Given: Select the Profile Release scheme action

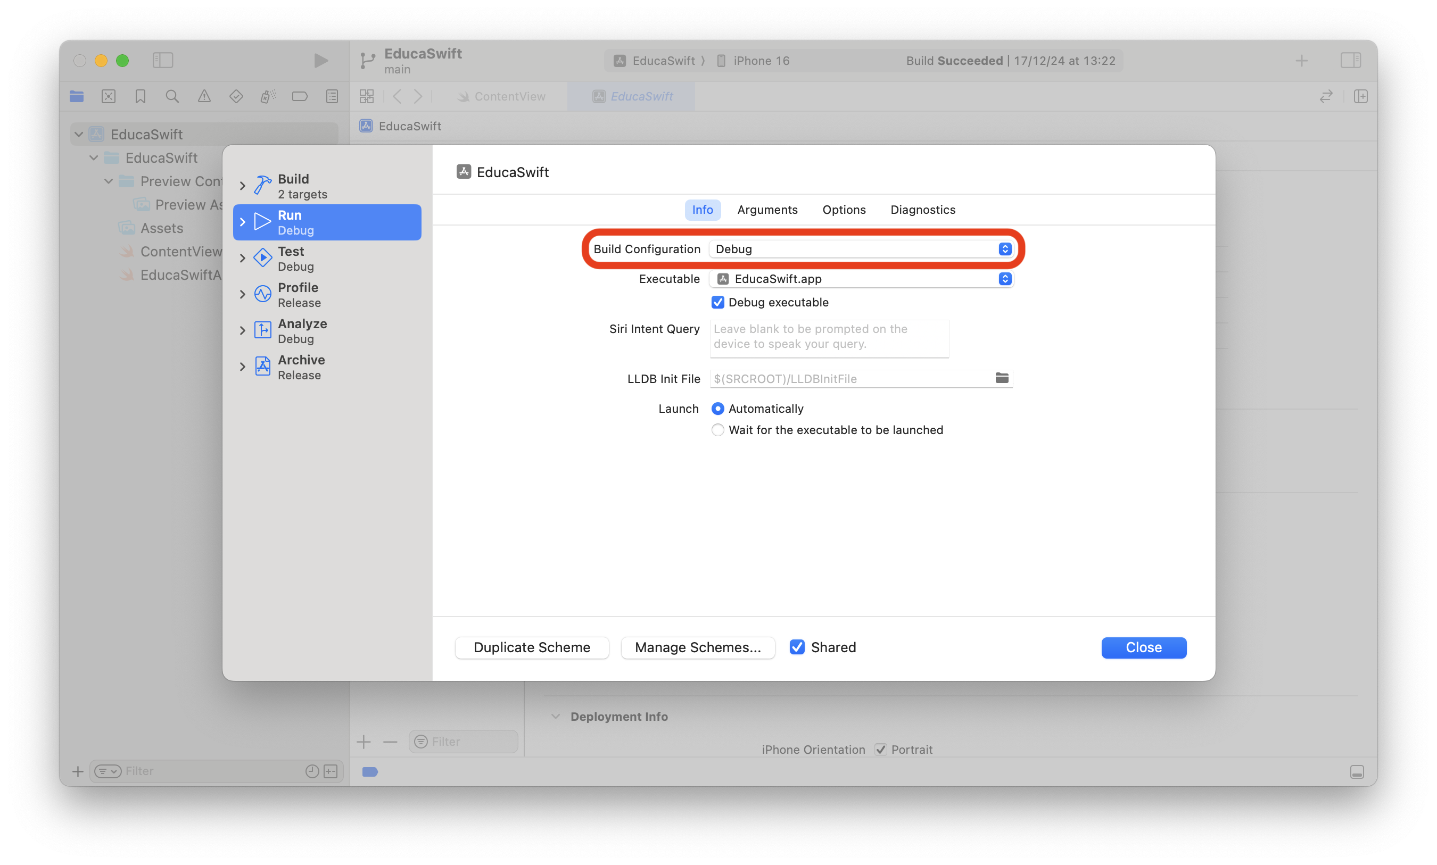Looking at the screenshot, I should [x=327, y=294].
